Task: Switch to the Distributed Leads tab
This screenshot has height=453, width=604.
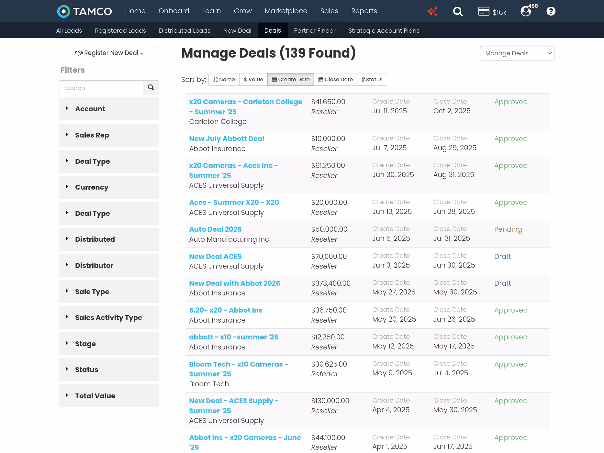Action: click(x=185, y=31)
